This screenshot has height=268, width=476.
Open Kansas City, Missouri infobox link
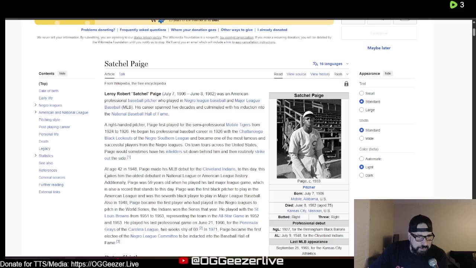pyautogui.click(x=305, y=211)
